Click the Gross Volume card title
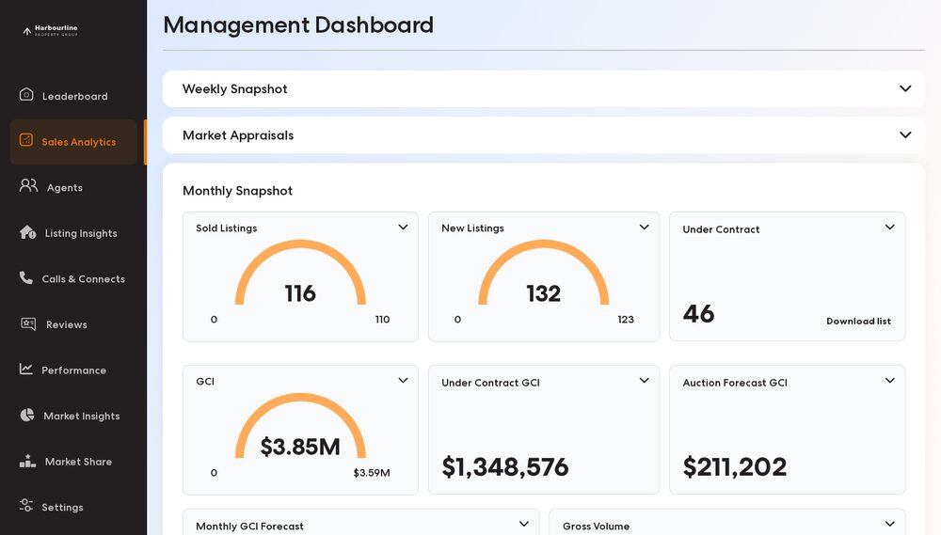This screenshot has width=941, height=535. (x=596, y=526)
